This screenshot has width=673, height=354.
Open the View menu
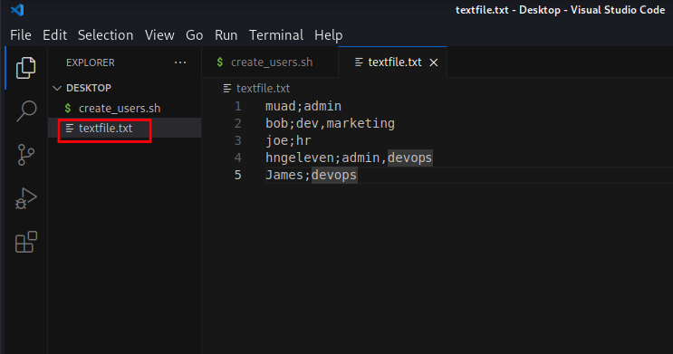(x=159, y=35)
